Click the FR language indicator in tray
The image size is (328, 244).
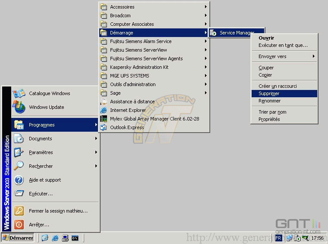coord(278,238)
